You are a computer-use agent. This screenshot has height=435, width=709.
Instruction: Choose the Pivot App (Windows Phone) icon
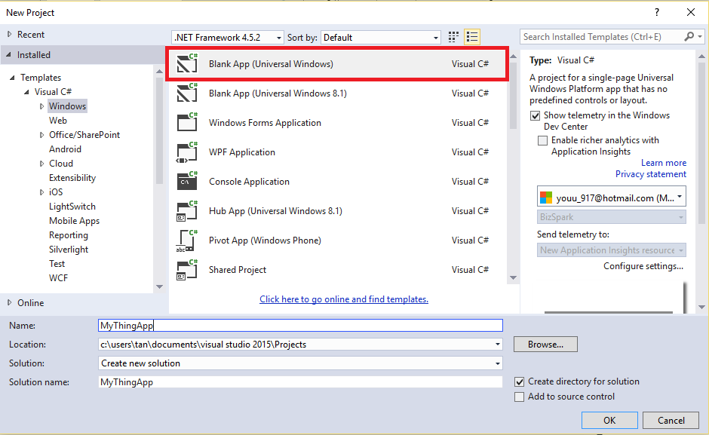coord(186,240)
